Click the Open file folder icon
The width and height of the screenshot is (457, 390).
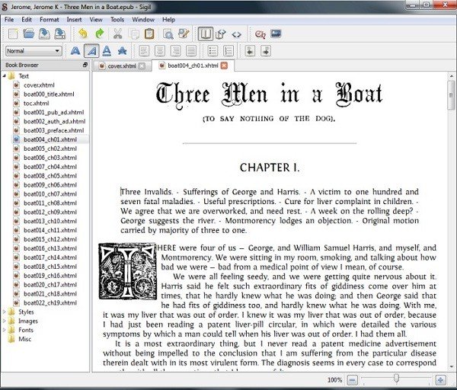(29, 34)
